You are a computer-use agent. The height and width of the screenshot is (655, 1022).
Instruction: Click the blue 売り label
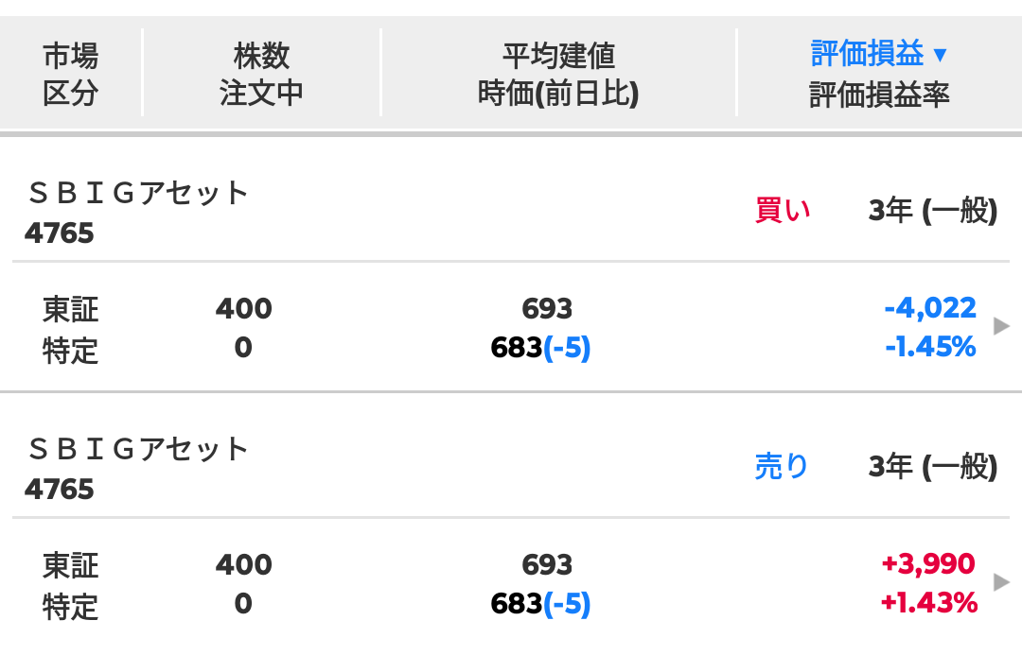(x=781, y=466)
